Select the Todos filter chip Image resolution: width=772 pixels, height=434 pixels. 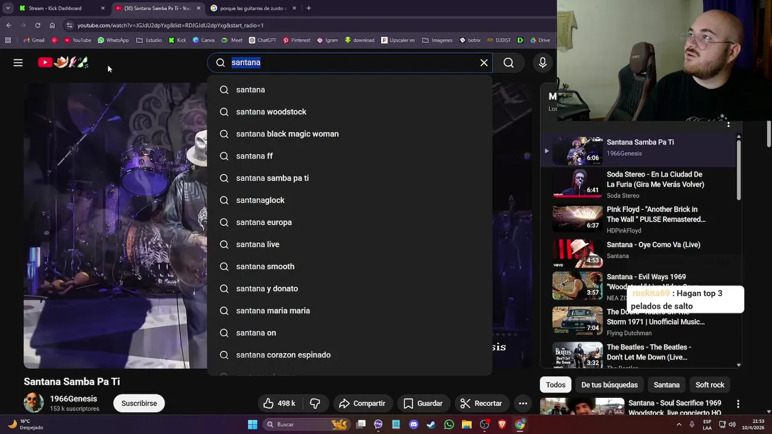coord(555,385)
